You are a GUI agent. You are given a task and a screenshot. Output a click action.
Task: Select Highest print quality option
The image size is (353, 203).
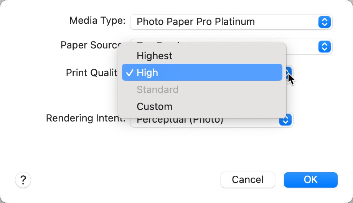point(154,56)
